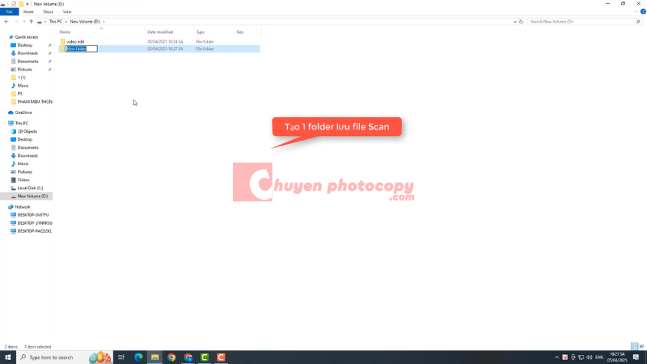Switch to Details view in status bar
Image resolution: width=647 pixels, height=364 pixels.
pyautogui.click(x=635, y=346)
